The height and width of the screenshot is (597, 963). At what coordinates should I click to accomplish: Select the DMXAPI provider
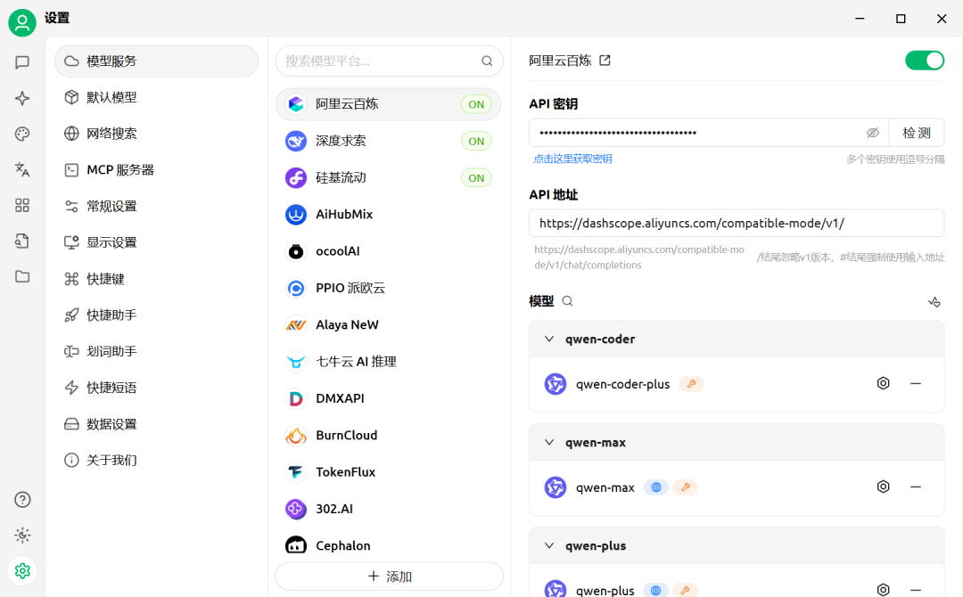[x=388, y=398]
